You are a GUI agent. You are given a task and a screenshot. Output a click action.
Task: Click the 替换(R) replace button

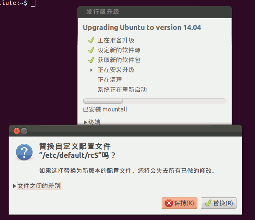tap(218, 203)
